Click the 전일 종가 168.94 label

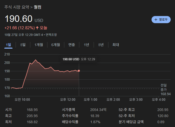click(x=166, y=90)
